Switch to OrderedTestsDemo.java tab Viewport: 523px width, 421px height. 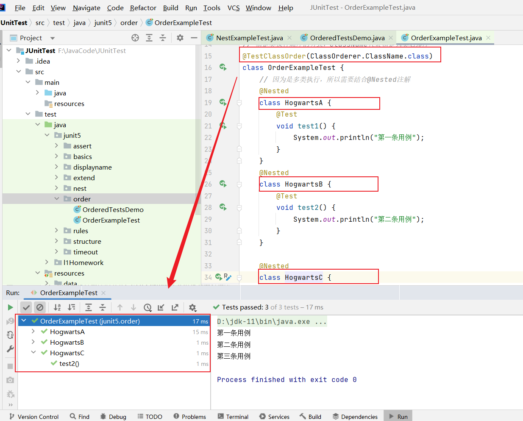point(347,38)
